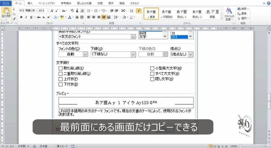Viewport: 271px width, 148px height.
Task: Check the すべて大文字 checkbox
Action: pos(152,74)
